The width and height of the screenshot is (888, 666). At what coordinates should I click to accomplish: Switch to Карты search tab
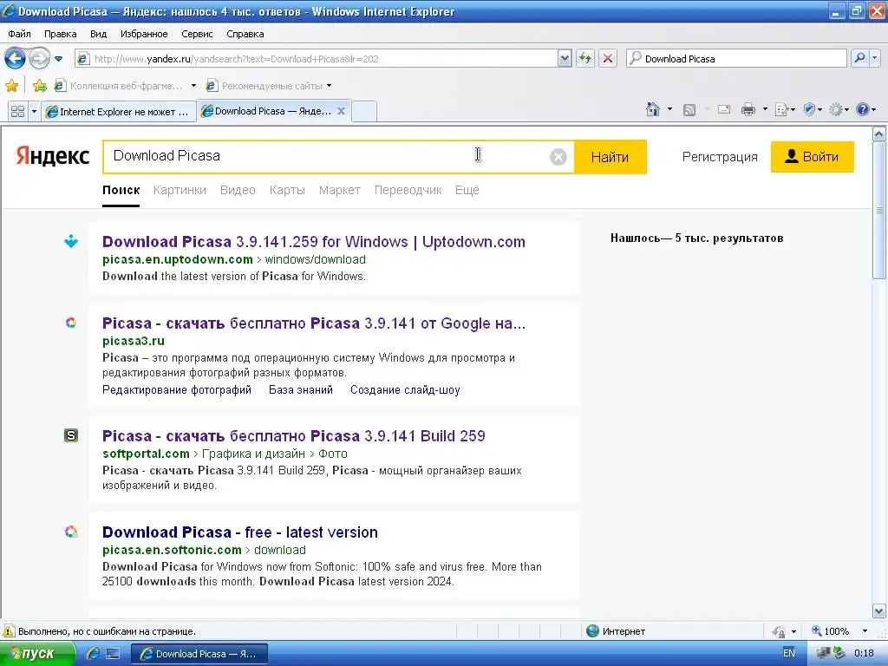(287, 190)
